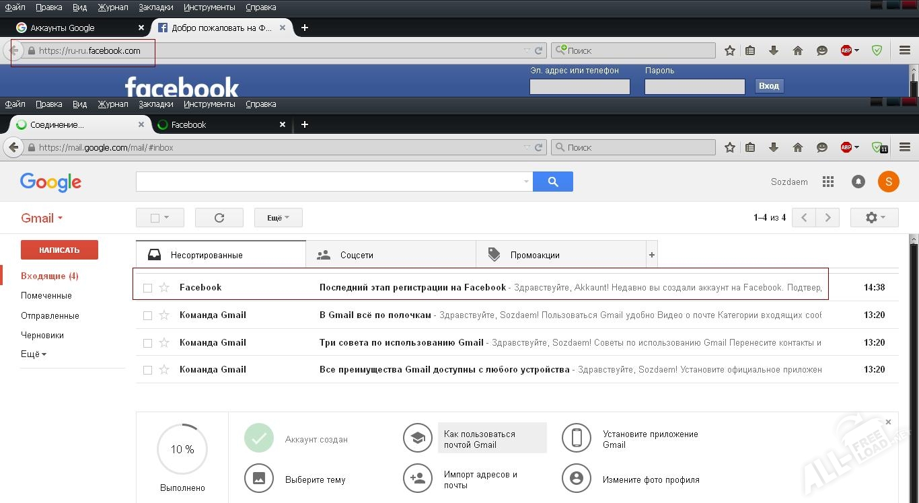Open the Gmail settings gear dropdown
Screen dimensions: 919x503
(x=874, y=218)
